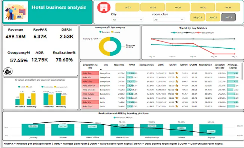Click the star icon in Atliq Palace row

click(177, 94)
